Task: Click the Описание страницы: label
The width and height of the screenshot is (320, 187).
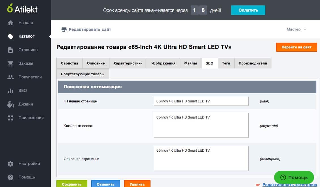Action: [81, 159]
